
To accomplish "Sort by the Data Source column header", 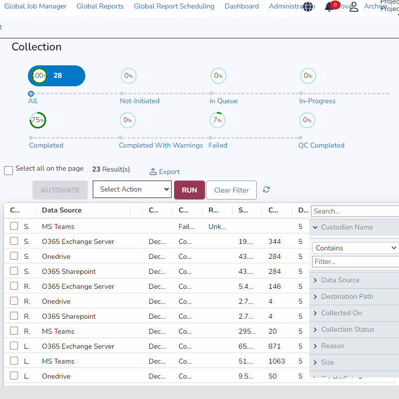I will click(62, 210).
